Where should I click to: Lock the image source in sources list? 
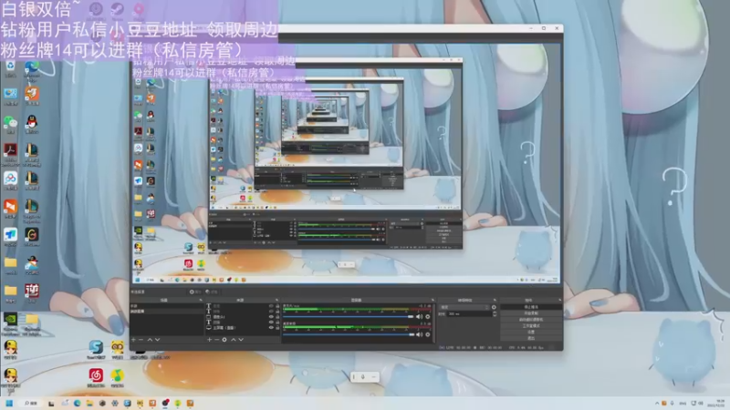(277, 316)
